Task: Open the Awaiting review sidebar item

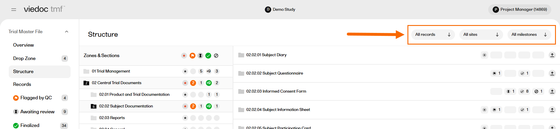Action: tap(37, 112)
